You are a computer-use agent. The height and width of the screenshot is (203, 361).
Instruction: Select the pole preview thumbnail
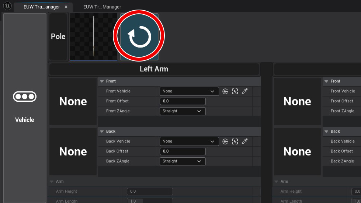[94, 36]
